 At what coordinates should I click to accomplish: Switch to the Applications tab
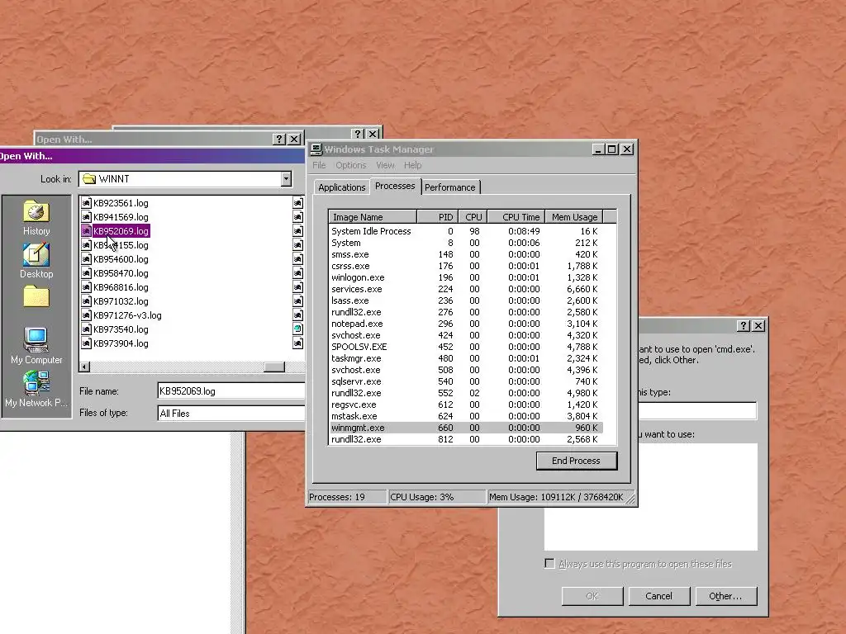click(x=341, y=187)
